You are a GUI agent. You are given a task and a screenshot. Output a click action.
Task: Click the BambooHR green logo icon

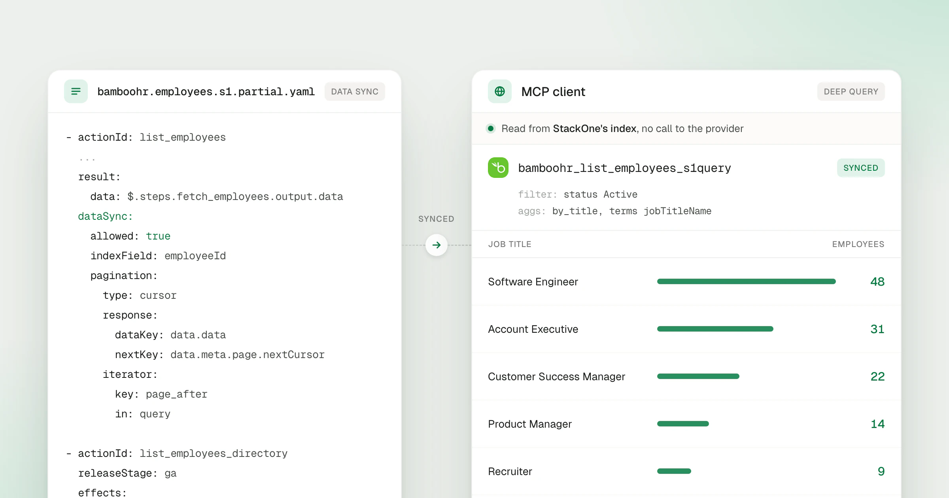498,168
